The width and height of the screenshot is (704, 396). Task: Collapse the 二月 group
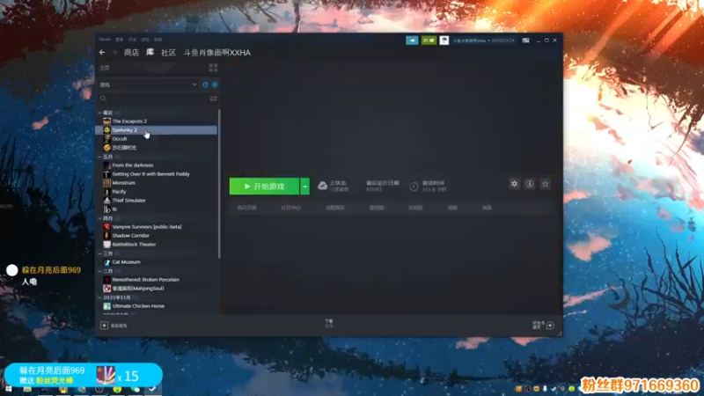click(99, 271)
